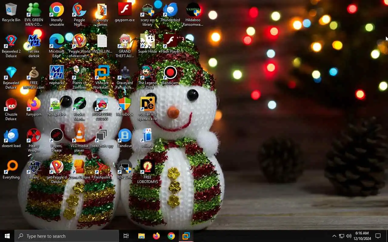Image resolution: width=388 pixels, height=242 pixels.
Task: Select russian kid opened a rat icon
Action: pos(148,109)
